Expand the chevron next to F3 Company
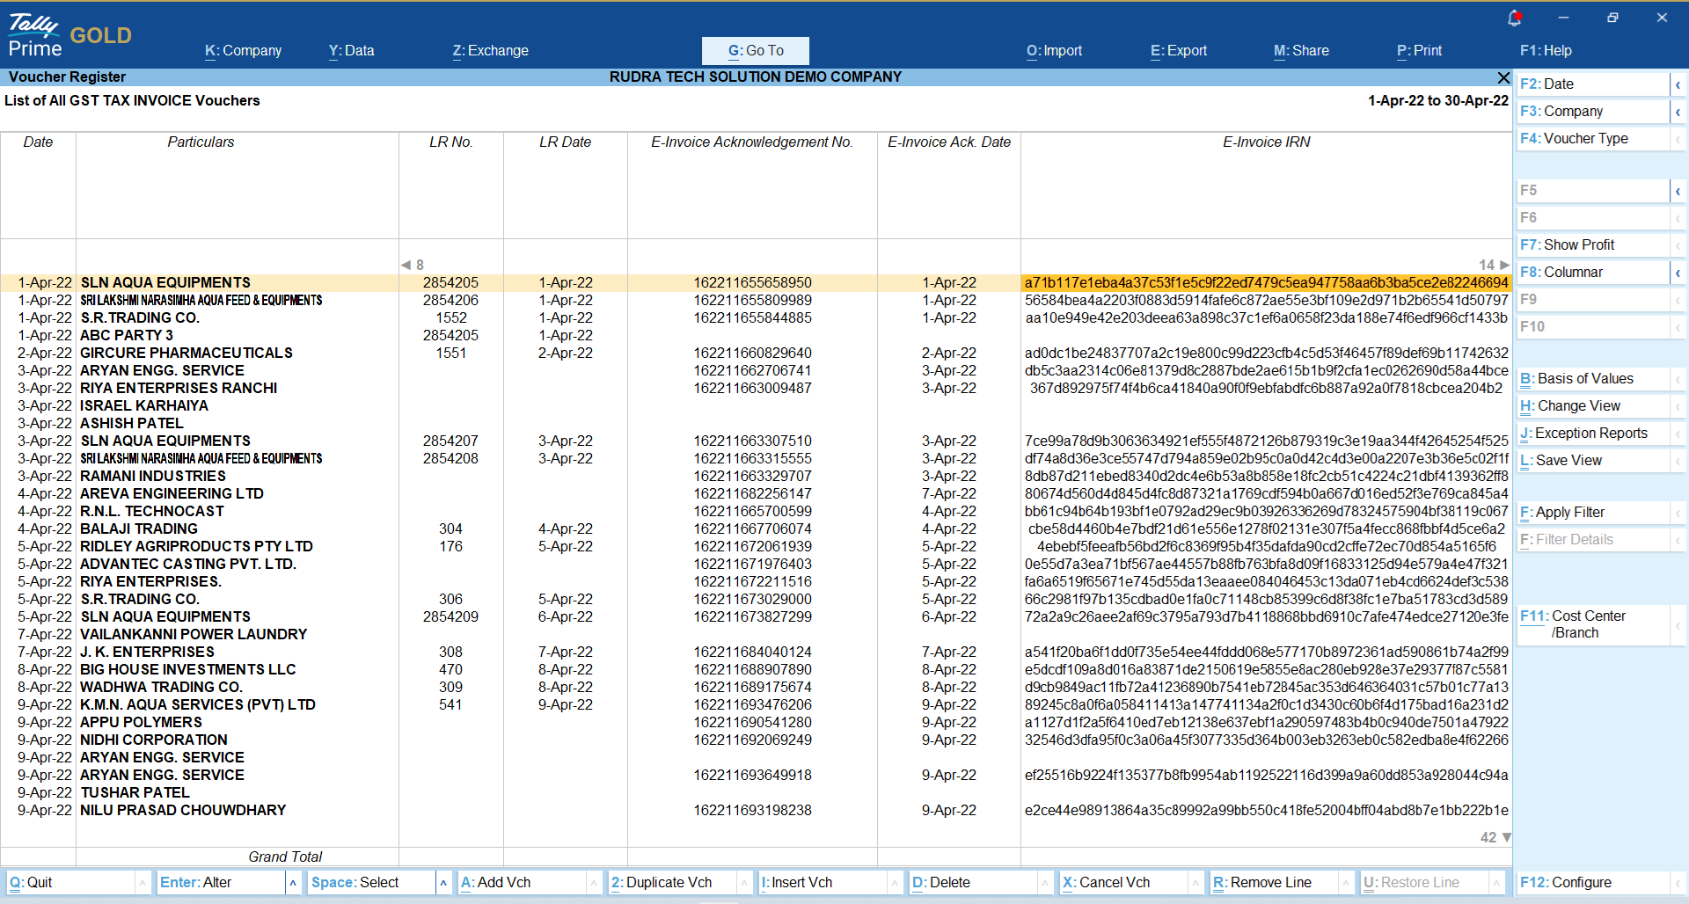 (x=1678, y=112)
